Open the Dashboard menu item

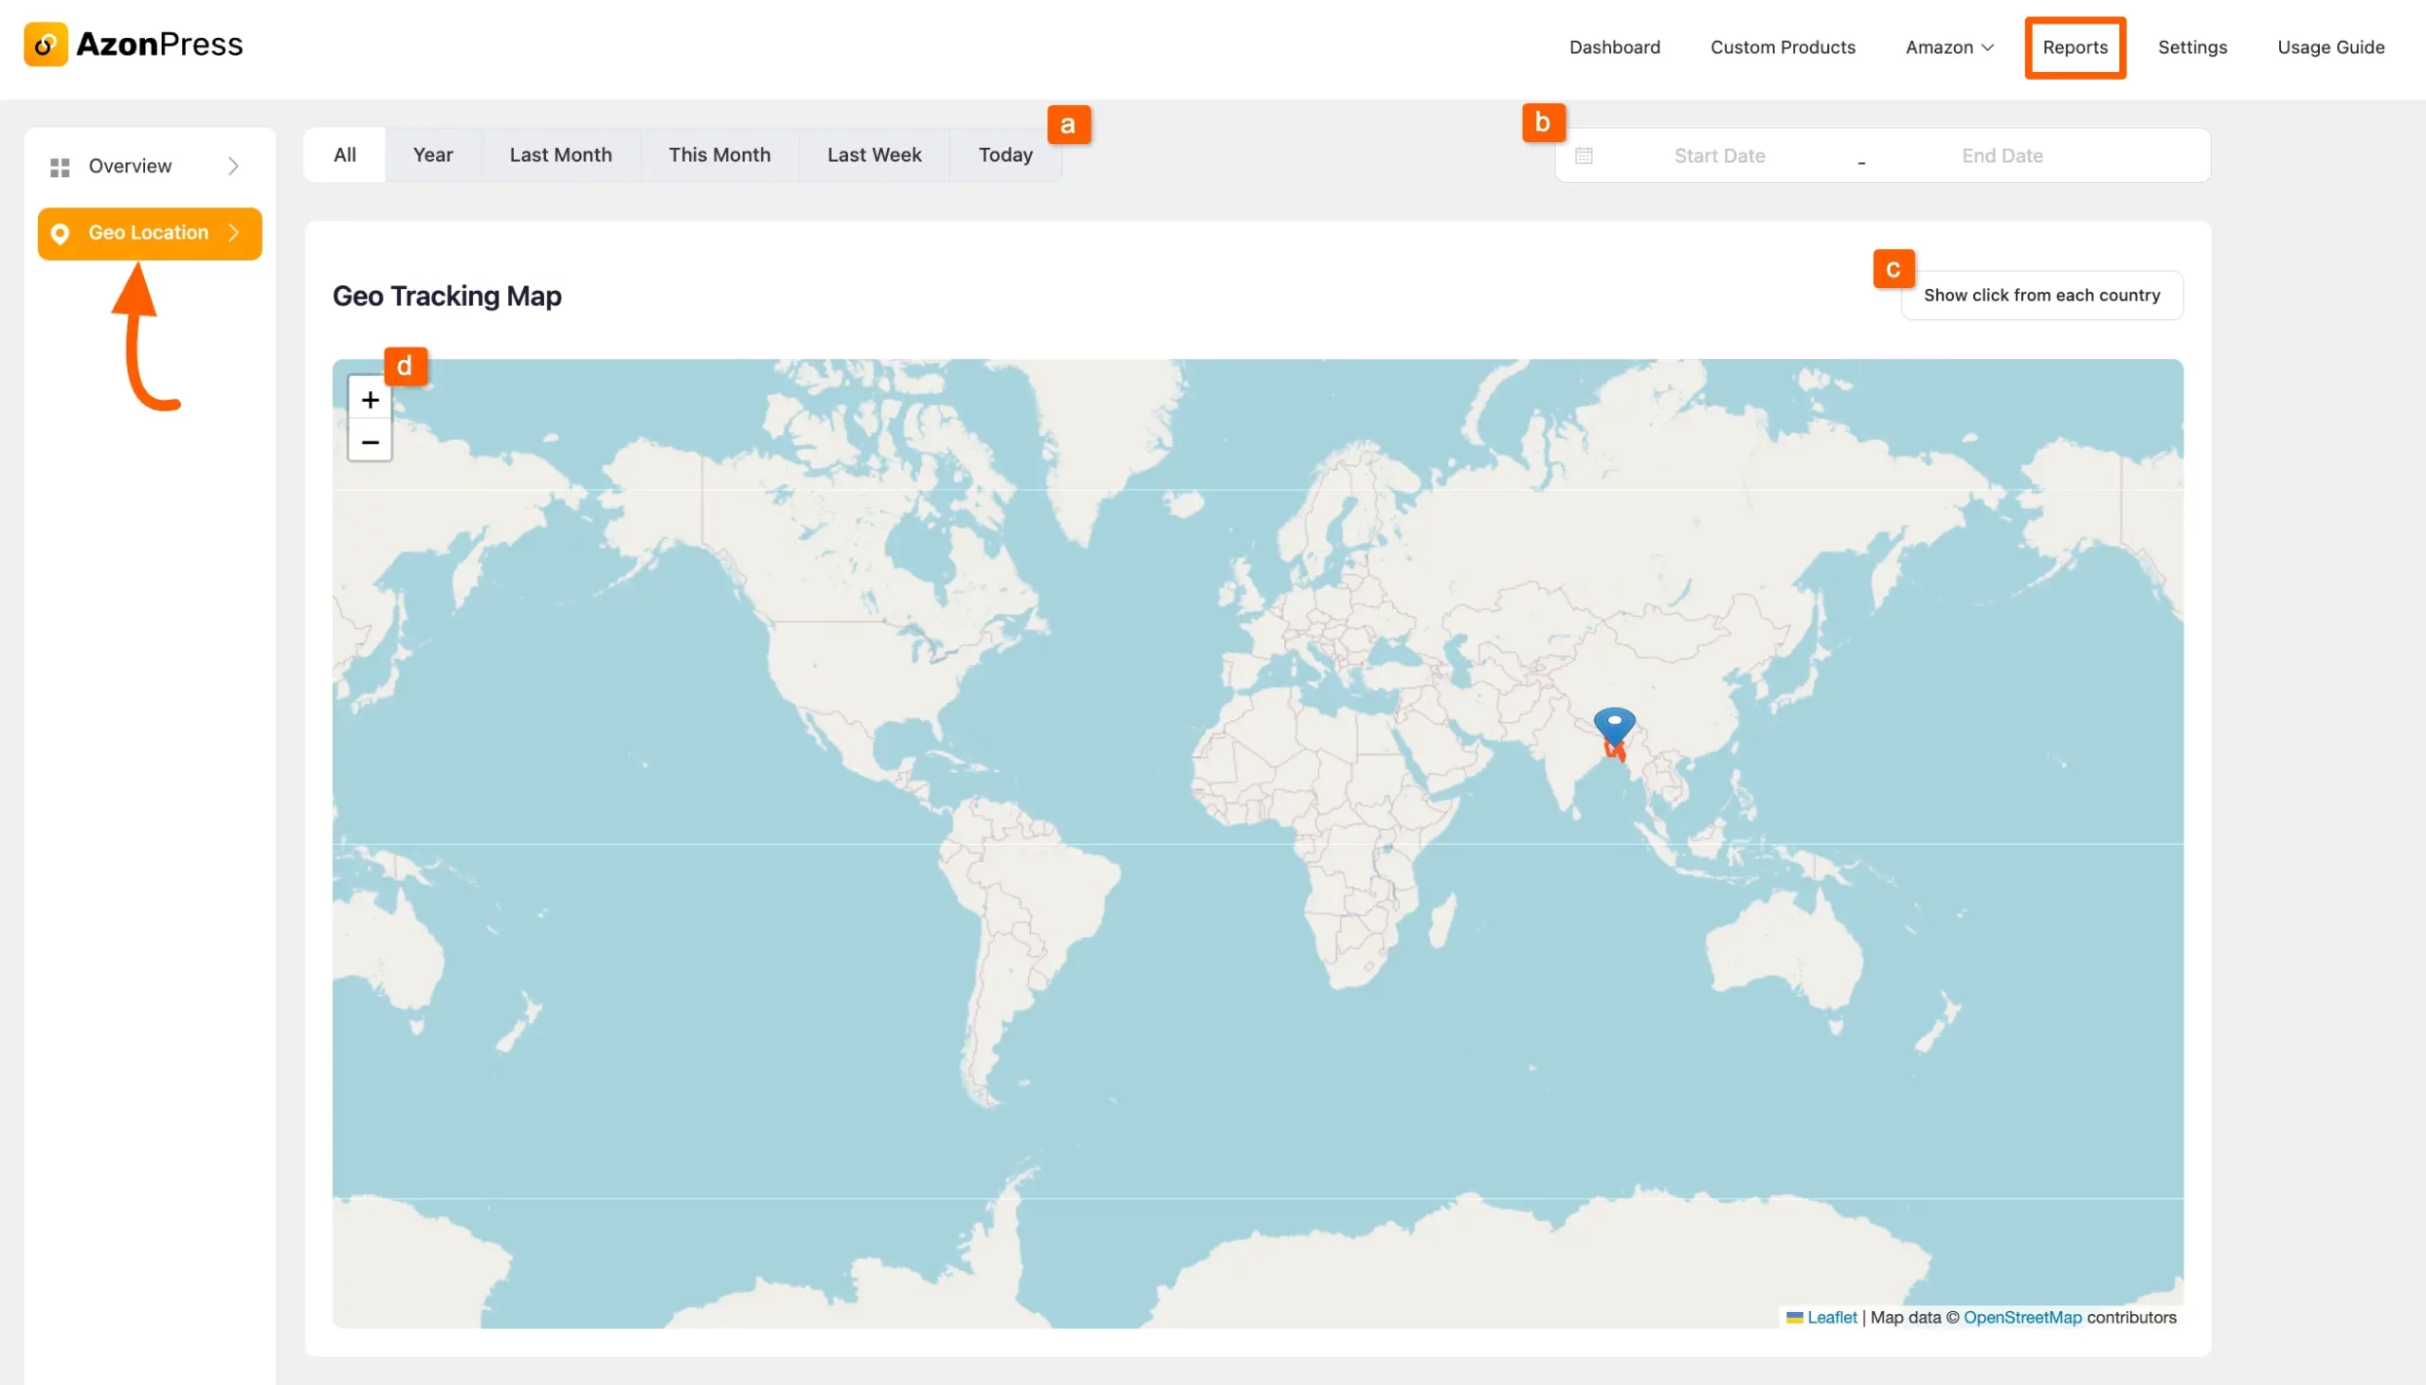click(1614, 46)
